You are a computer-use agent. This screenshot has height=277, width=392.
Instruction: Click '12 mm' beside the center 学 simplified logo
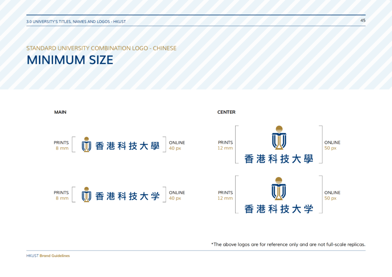pyautogui.click(x=225, y=198)
